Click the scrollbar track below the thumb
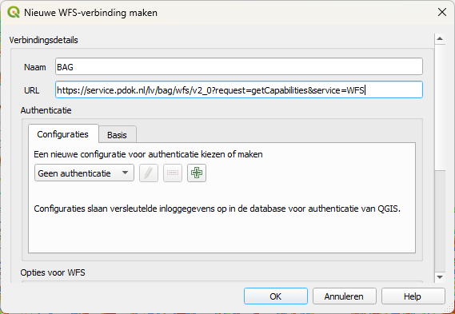 (440, 221)
